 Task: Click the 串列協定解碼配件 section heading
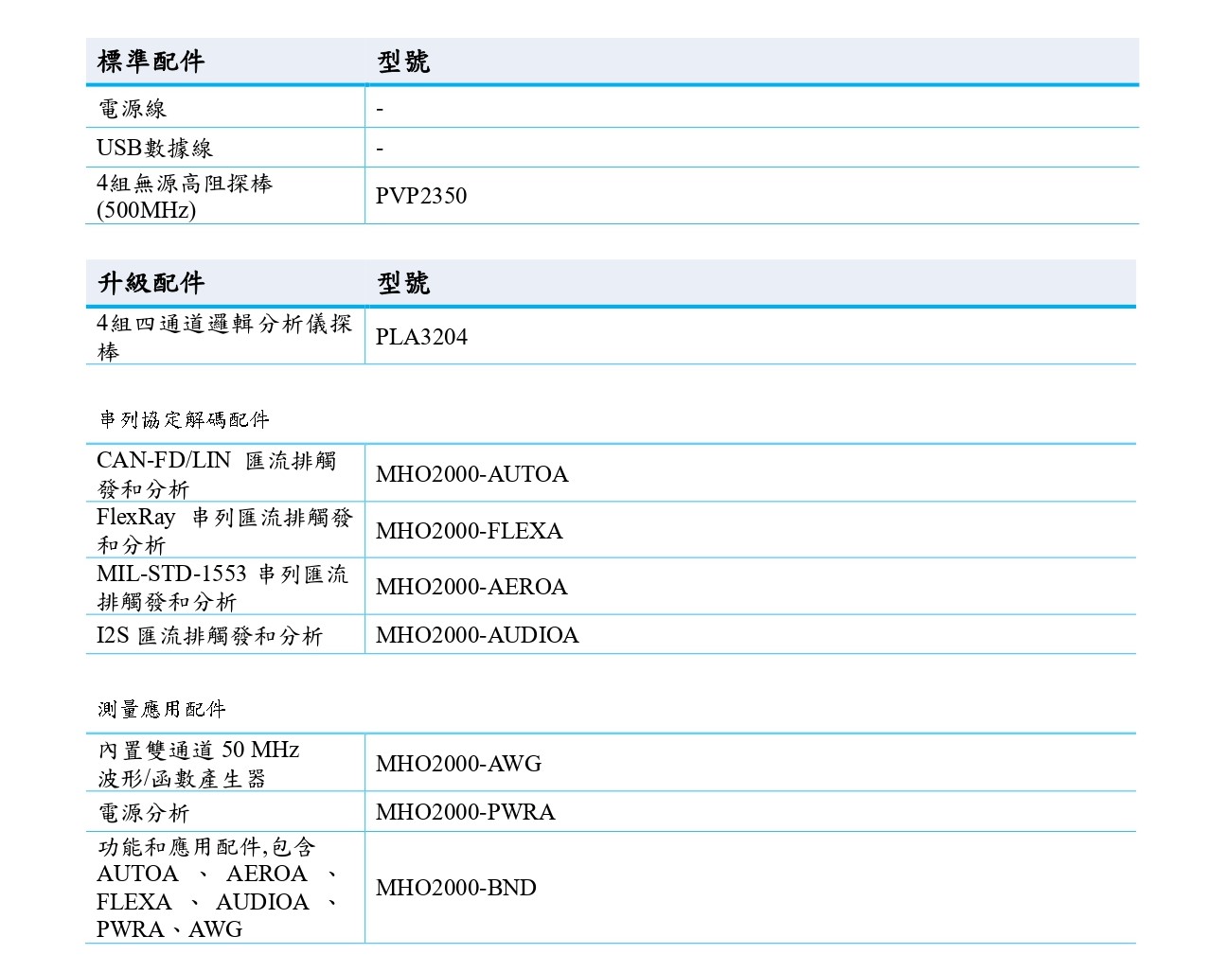pyautogui.click(x=185, y=419)
